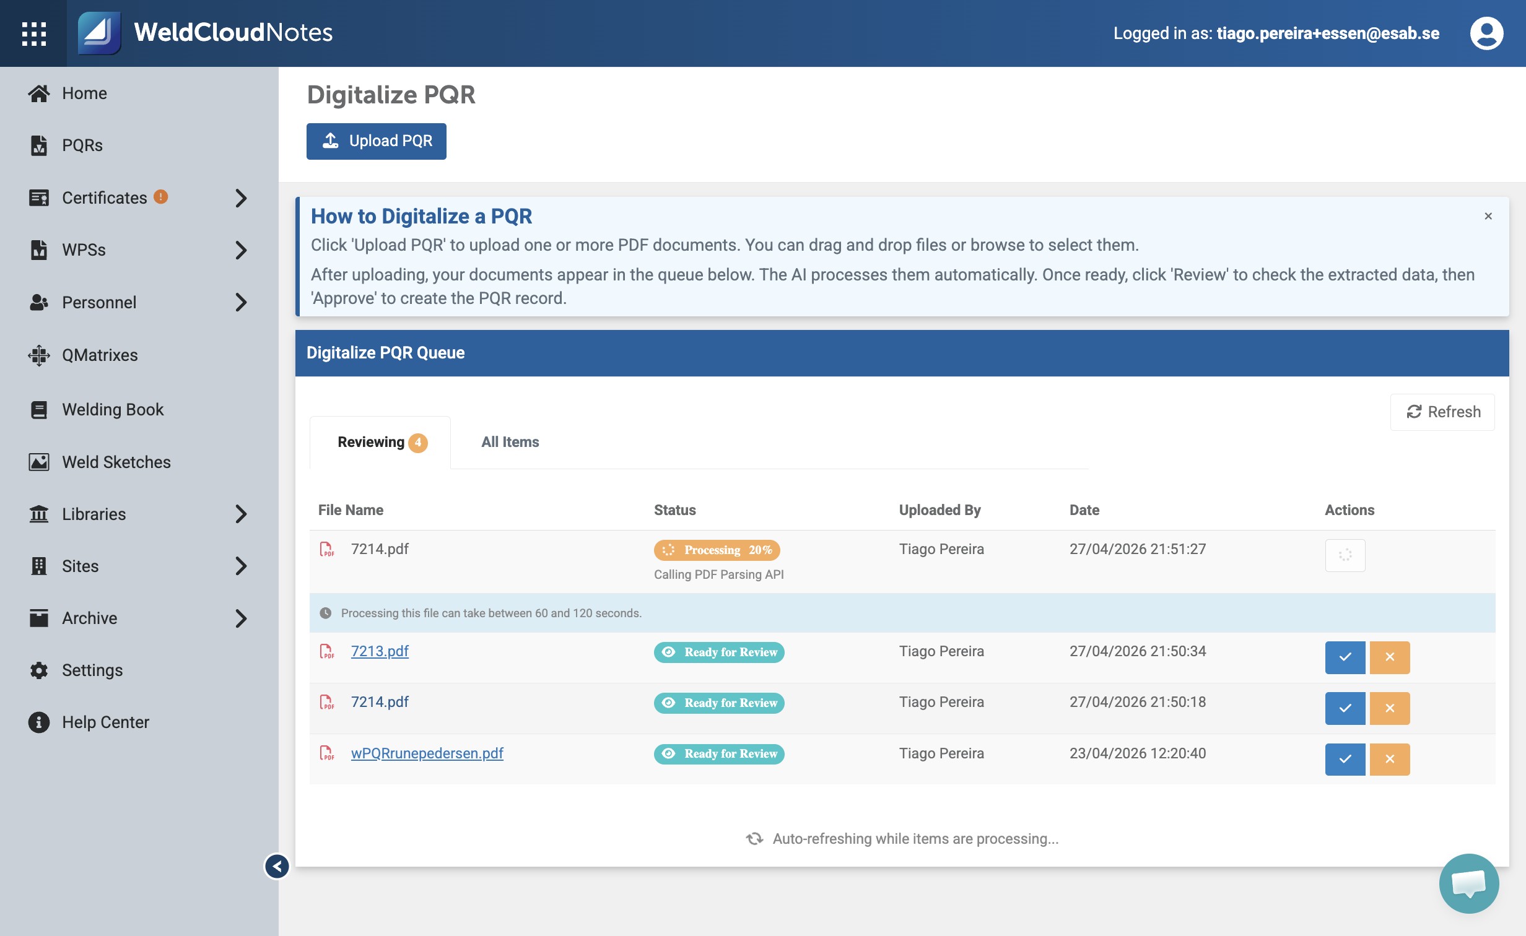Click the Certificates warning badge icon

pyautogui.click(x=160, y=197)
